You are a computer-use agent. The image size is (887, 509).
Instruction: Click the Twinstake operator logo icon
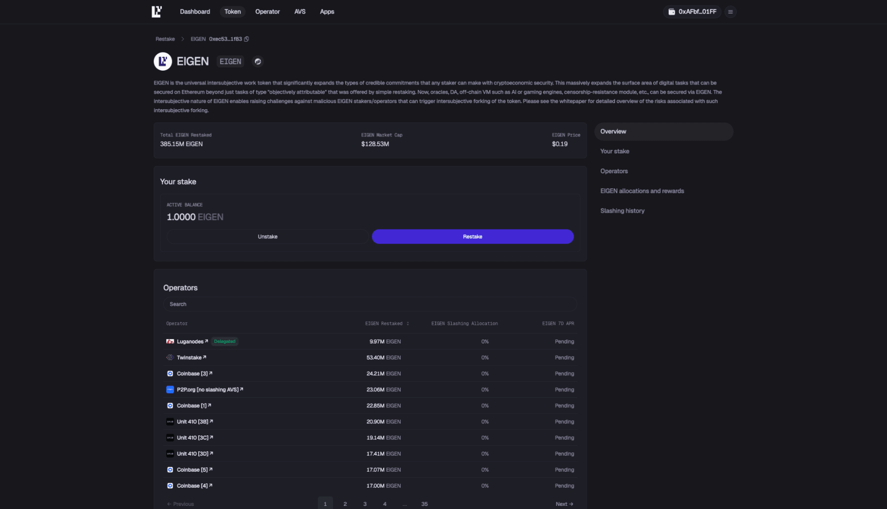click(170, 358)
